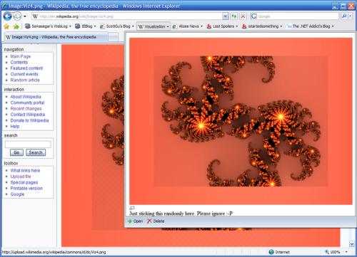Open the Current events link
Screen dimensions: 357x257
click(24, 74)
